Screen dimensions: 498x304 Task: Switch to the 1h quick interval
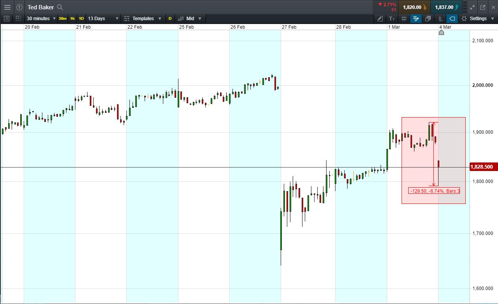tap(72, 18)
